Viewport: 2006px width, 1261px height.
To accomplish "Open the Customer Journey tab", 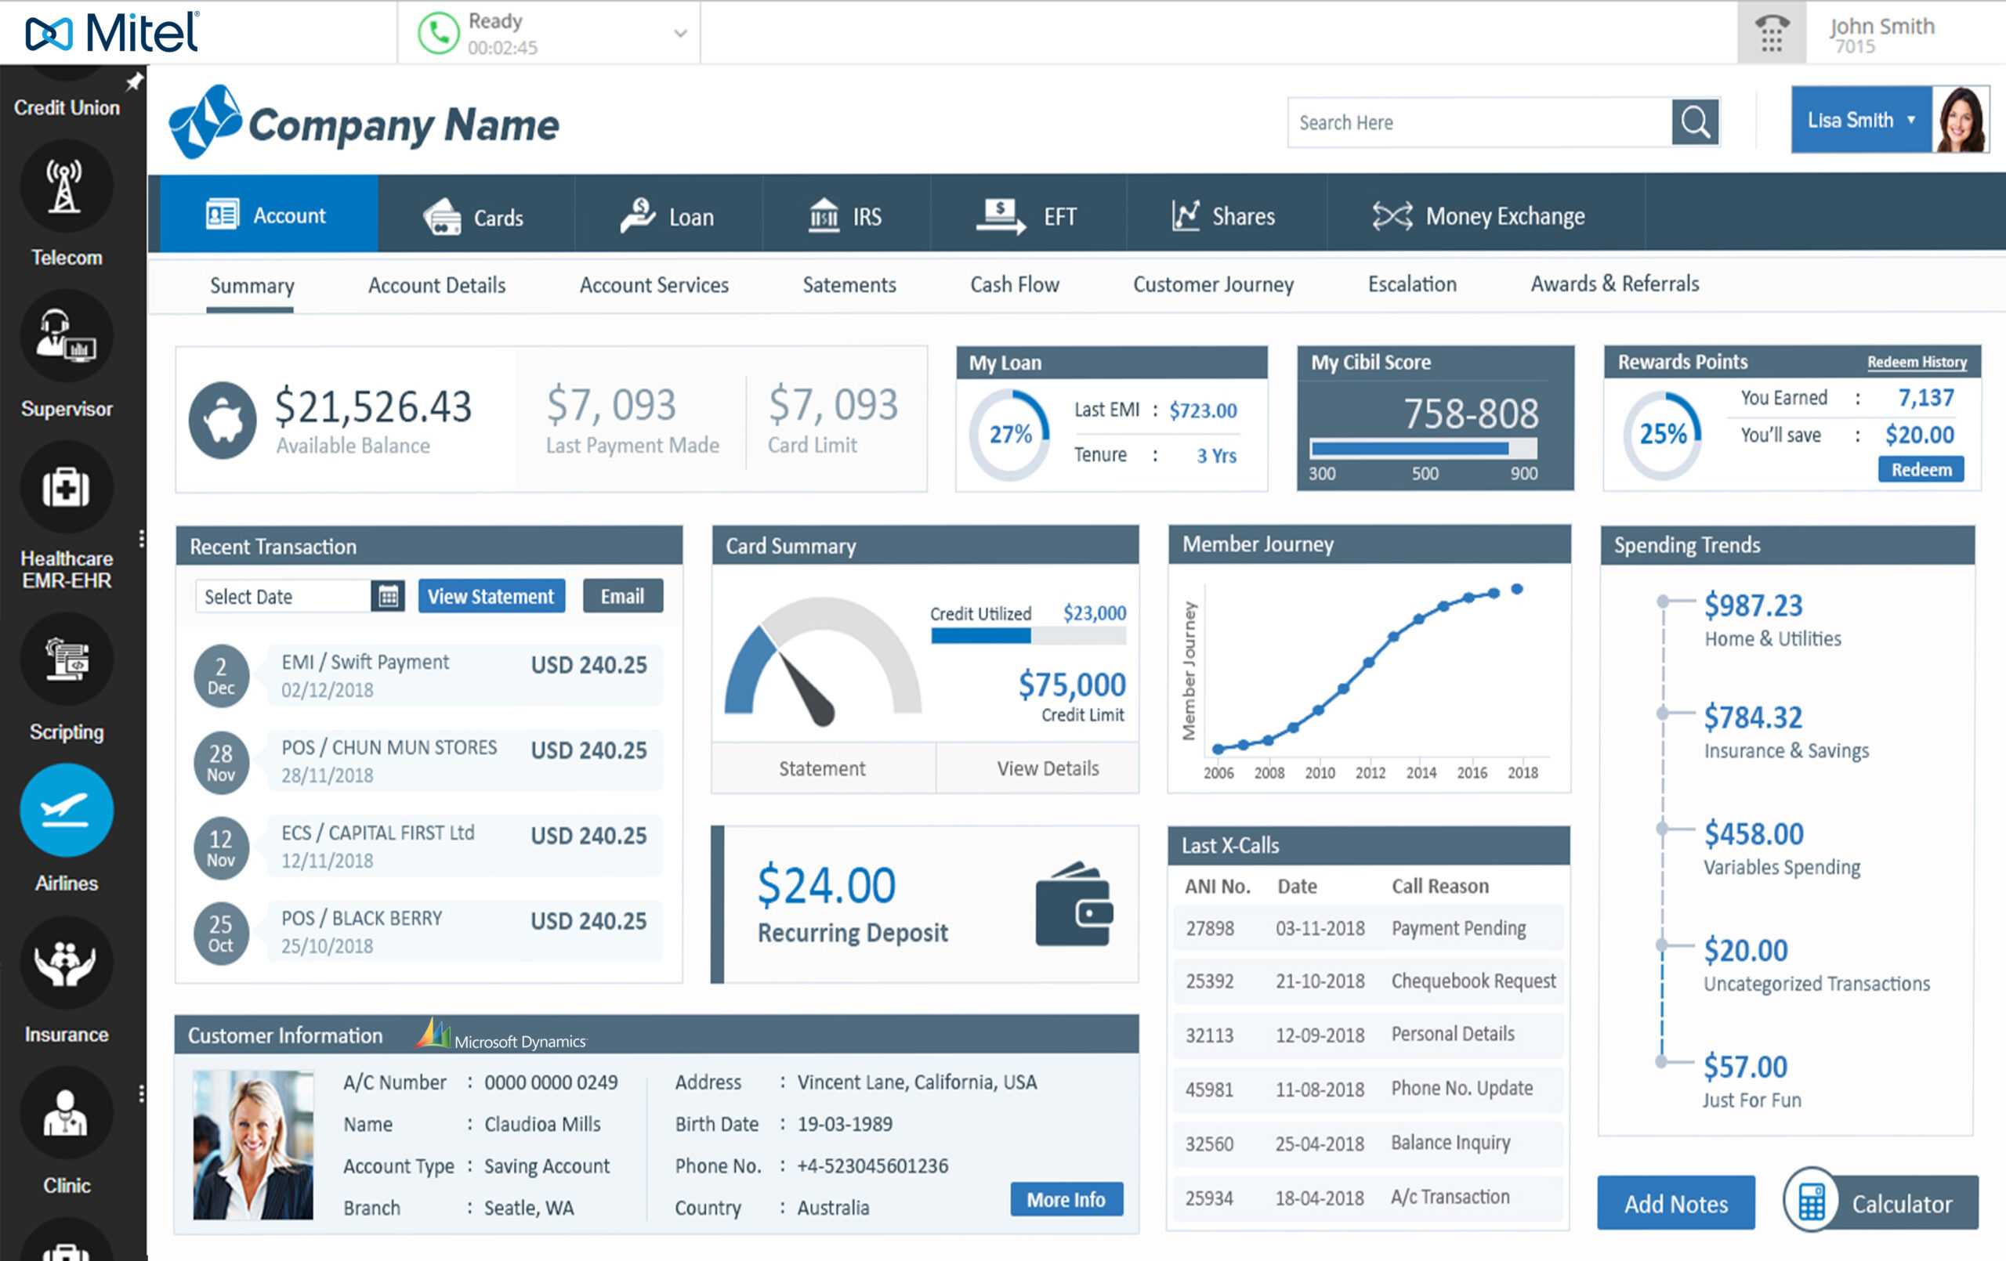I will (1213, 285).
